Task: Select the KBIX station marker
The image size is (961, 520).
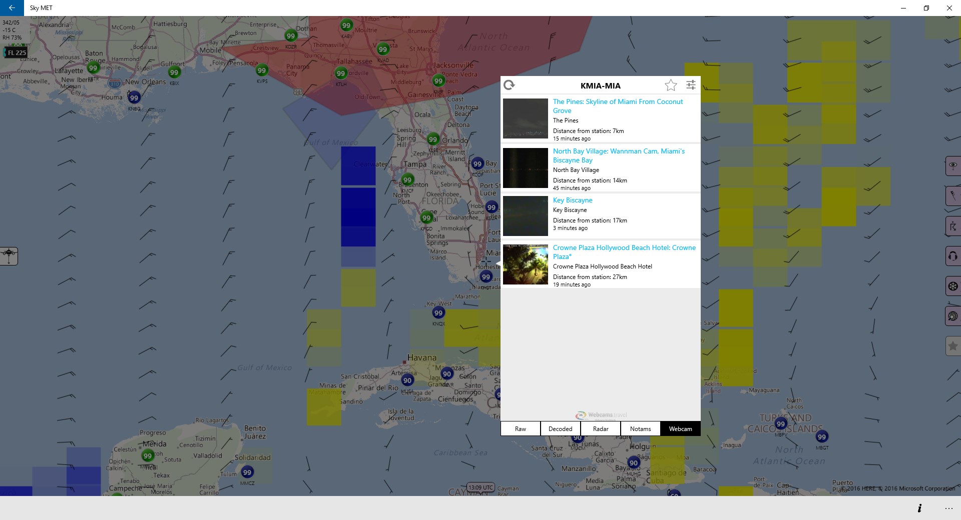Action: (174, 72)
